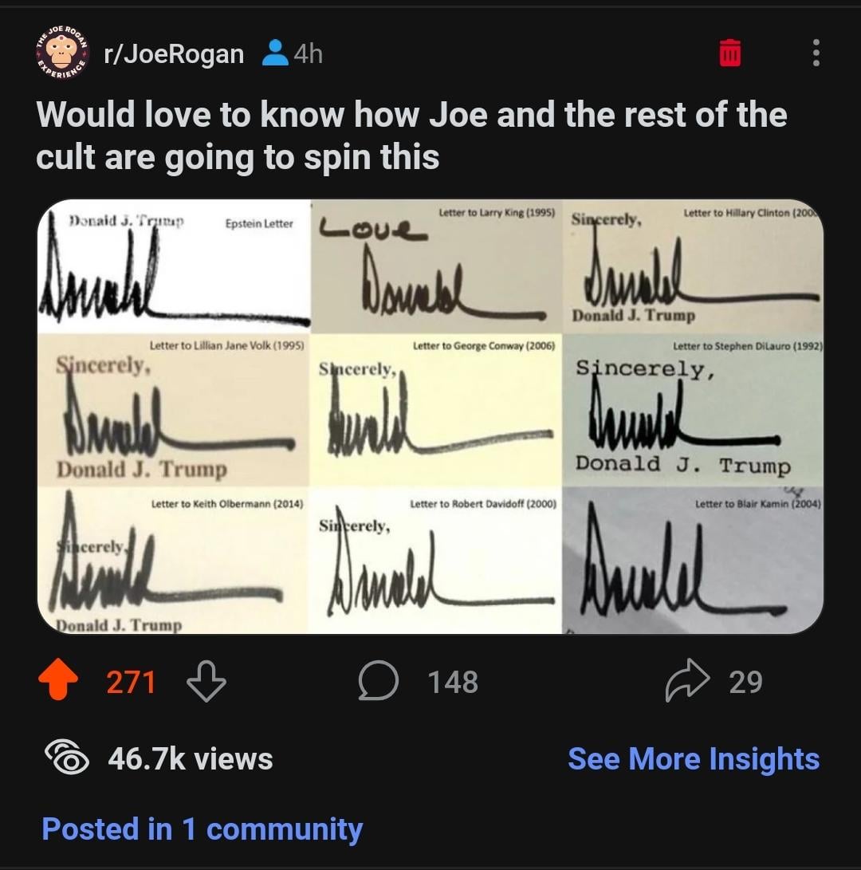Delete the post with red trash icon
The width and height of the screenshot is (861, 870).
click(730, 53)
